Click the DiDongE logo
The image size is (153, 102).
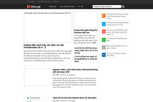tap(34, 7)
